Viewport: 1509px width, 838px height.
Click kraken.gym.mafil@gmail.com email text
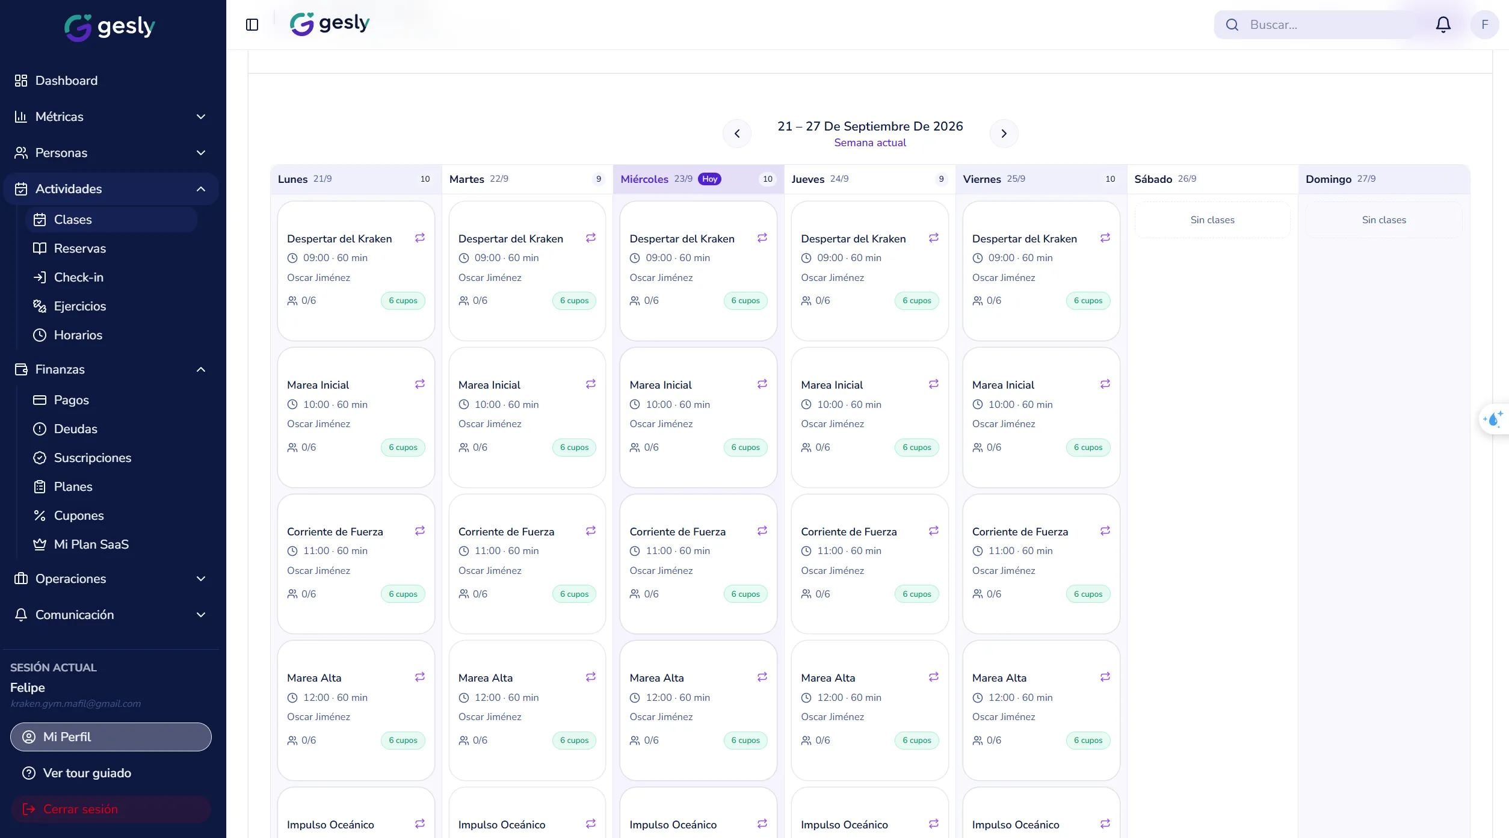76,704
